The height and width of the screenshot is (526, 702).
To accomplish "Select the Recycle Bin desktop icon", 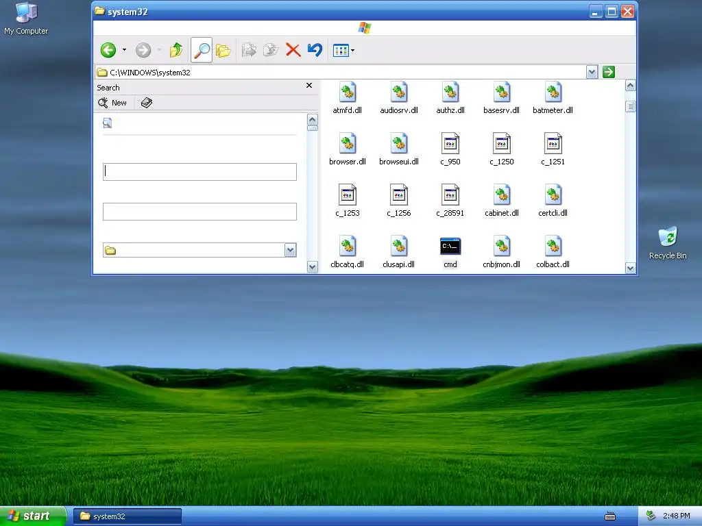I will 668,243.
